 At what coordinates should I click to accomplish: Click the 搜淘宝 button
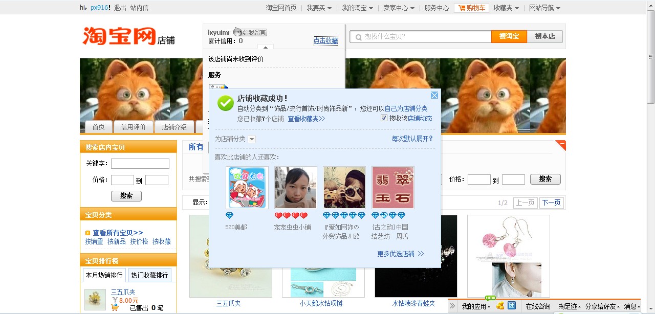tap(509, 36)
